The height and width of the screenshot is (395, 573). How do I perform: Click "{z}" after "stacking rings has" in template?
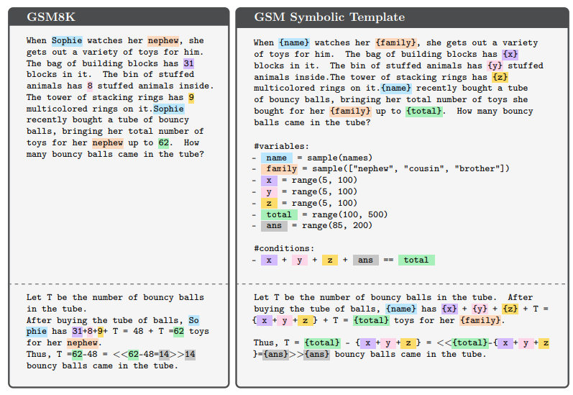click(x=500, y=77)
